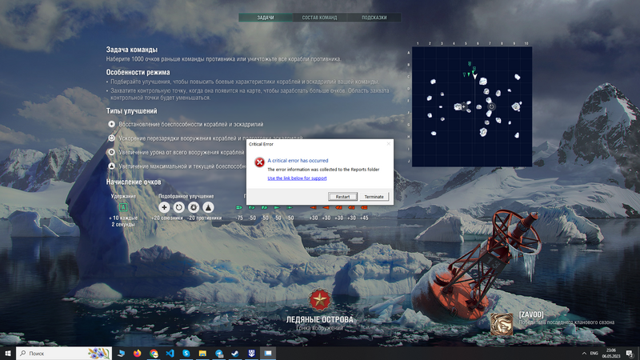Open the СОСТАВ КОМАНД tab
640x360 pixels.
(319, 18)
